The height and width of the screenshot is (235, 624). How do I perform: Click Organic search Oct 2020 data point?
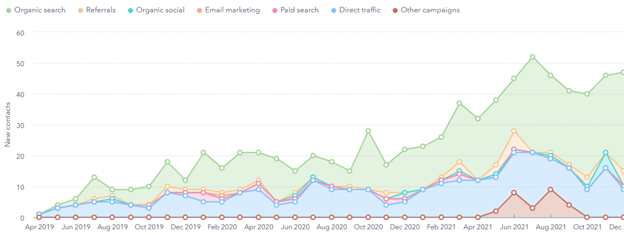(x=368, y=131)
